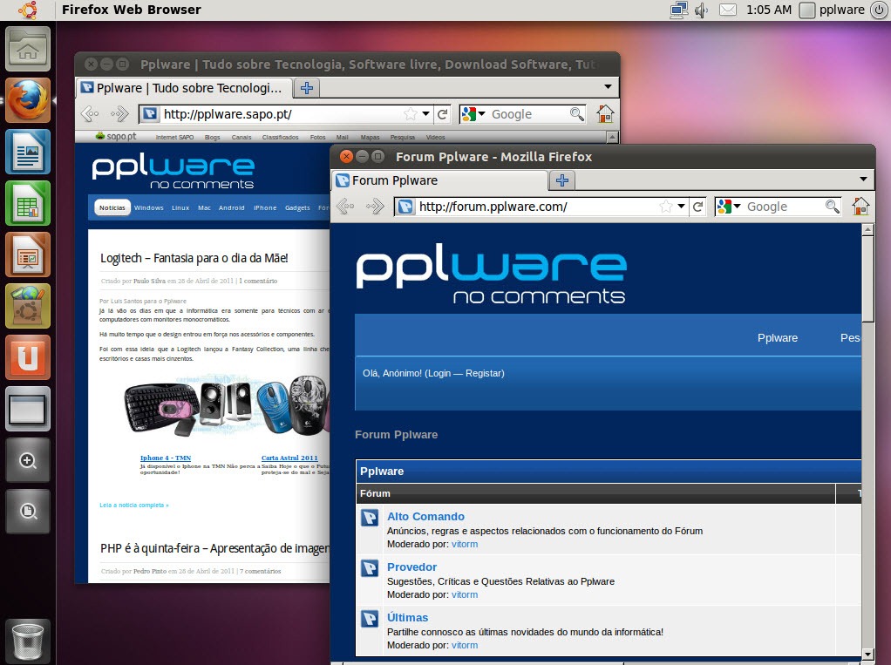891x665 pixels.
Task: Open the Logitech Fantasia article title
Action: click(194, 258)
